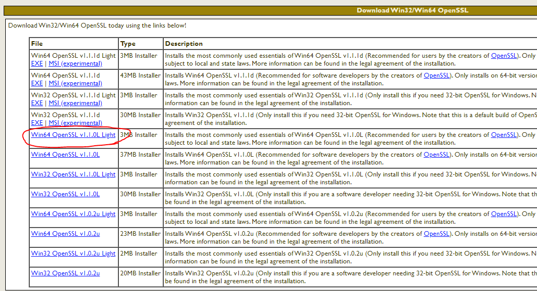Follow OpenSSL link in Win64 v1.0.2u Light description
Viewport: 537px width, 291px height.
point(504,214)
